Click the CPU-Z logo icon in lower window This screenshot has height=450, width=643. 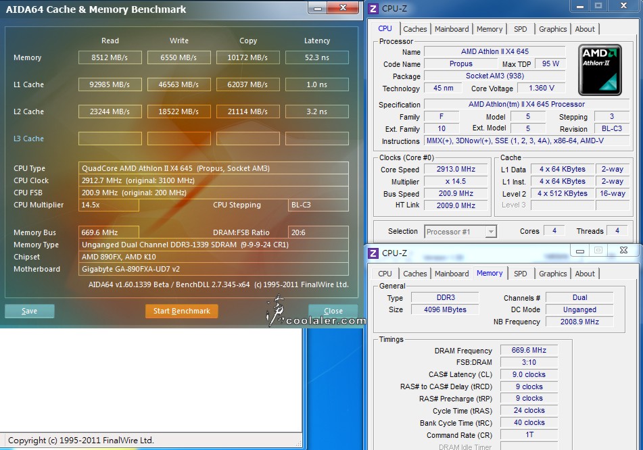[373, 253]
